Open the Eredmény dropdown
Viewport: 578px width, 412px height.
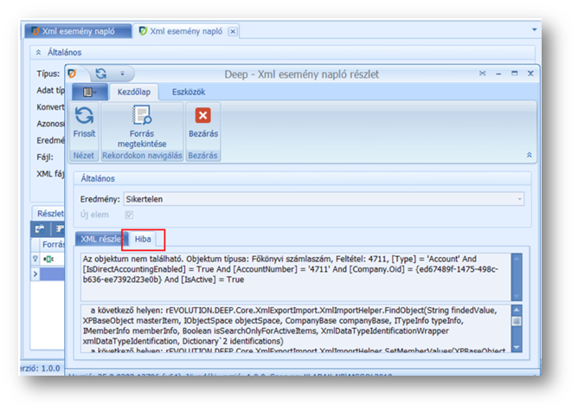[x=519, y=199]
